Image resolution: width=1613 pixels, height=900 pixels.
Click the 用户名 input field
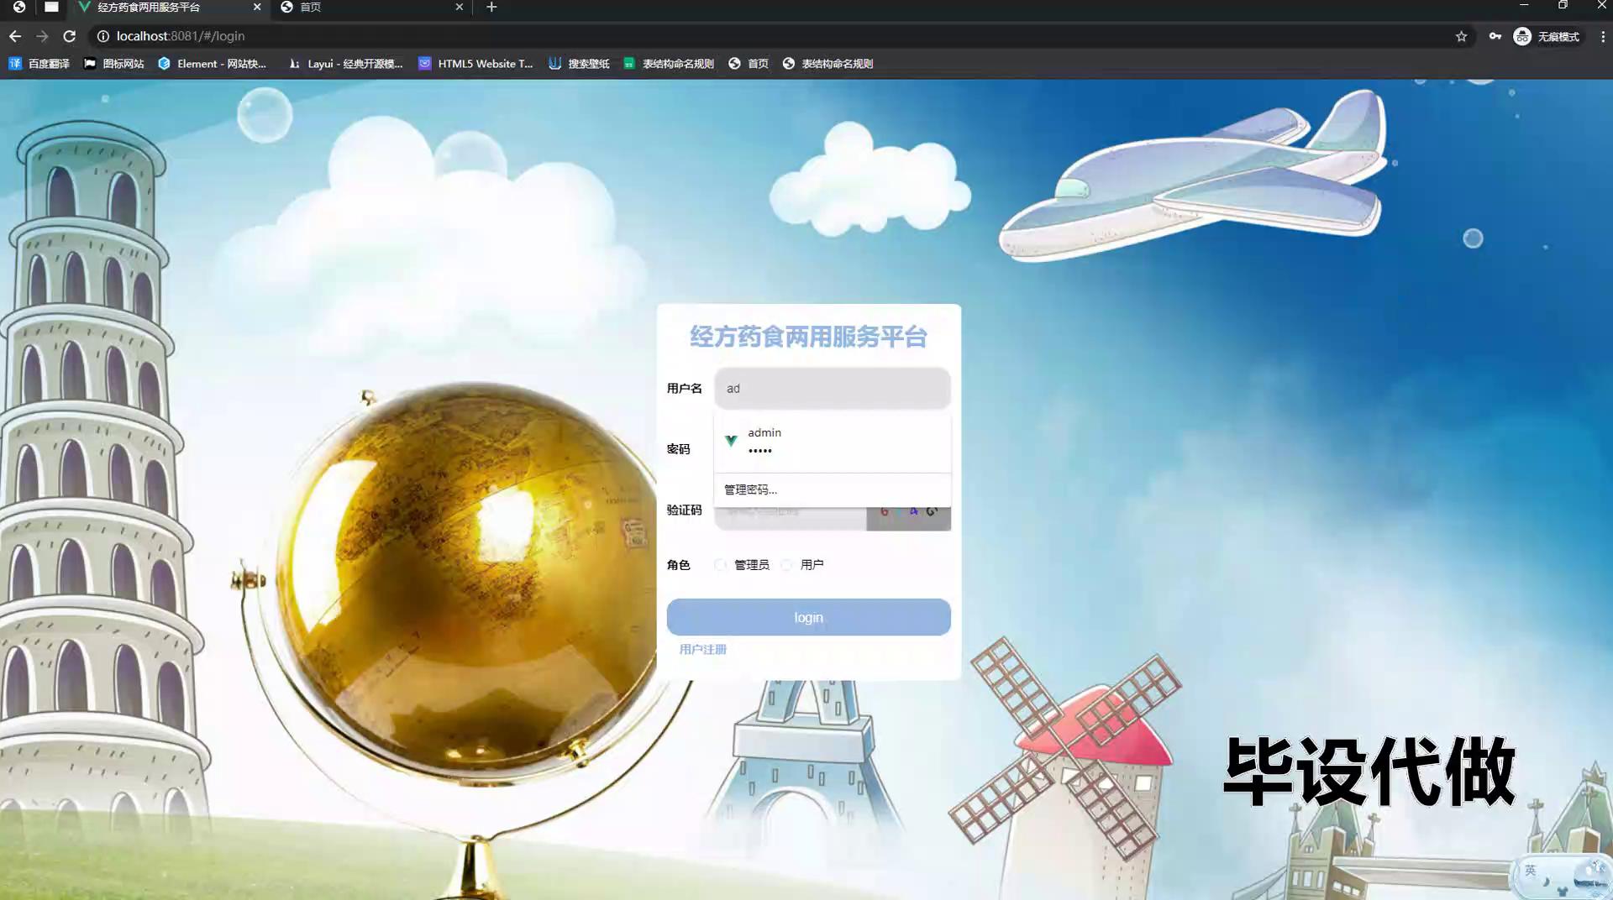coord(832,389)
